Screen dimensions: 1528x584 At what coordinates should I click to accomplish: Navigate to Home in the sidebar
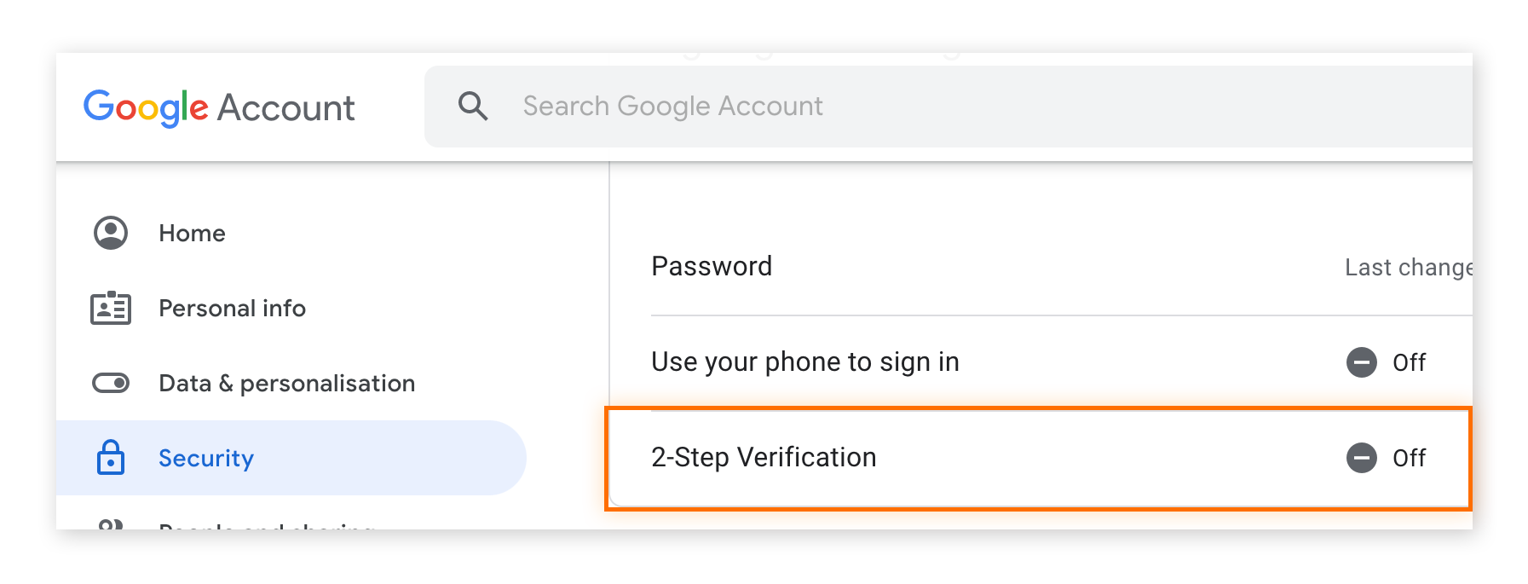[191, 232]
